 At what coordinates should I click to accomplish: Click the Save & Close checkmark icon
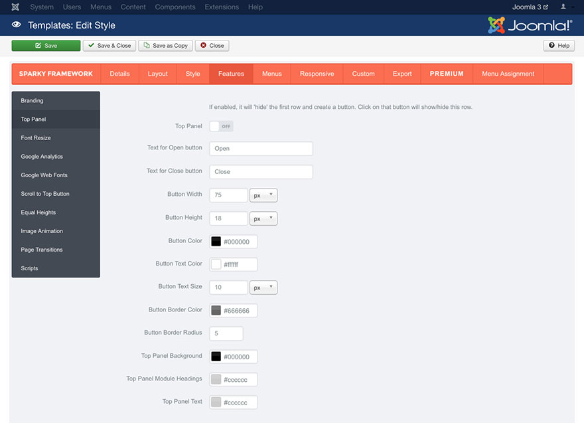[92, 45]
